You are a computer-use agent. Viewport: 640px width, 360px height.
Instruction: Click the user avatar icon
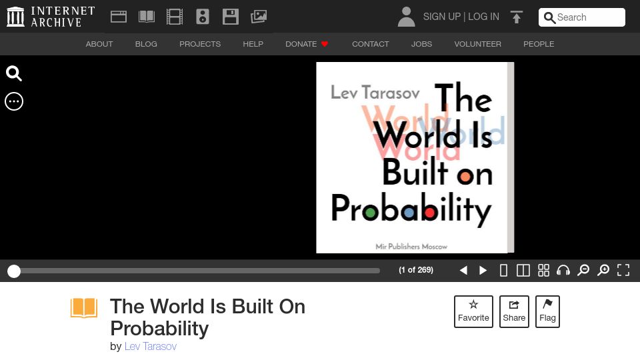[x=406, y=17]
